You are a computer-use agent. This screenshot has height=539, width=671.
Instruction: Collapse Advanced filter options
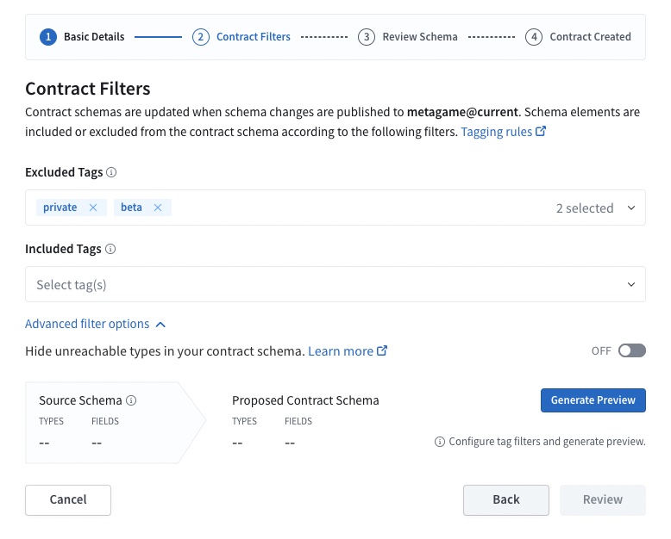click(95, 324)
